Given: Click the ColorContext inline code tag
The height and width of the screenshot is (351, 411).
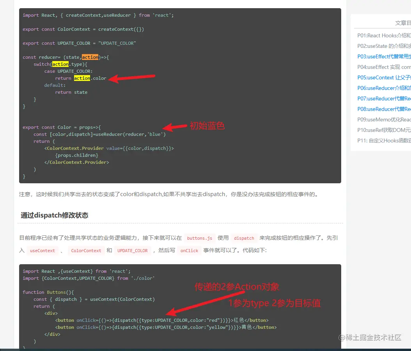Looking at the screenshot, I should [86, 251].
